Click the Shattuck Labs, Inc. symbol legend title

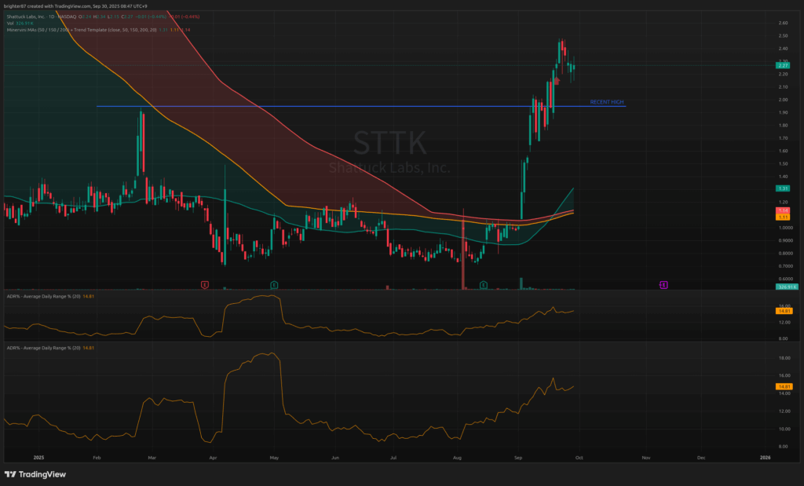click(41, 16)
